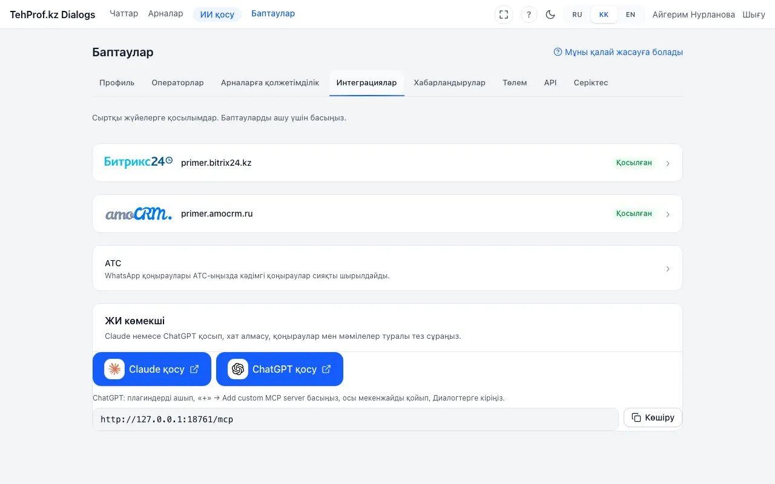The width and height of the screenshot is (775, 484).
Task: Expand the amoCRM integration chevron
Action: pyautogui.click(x=668, y=214)
